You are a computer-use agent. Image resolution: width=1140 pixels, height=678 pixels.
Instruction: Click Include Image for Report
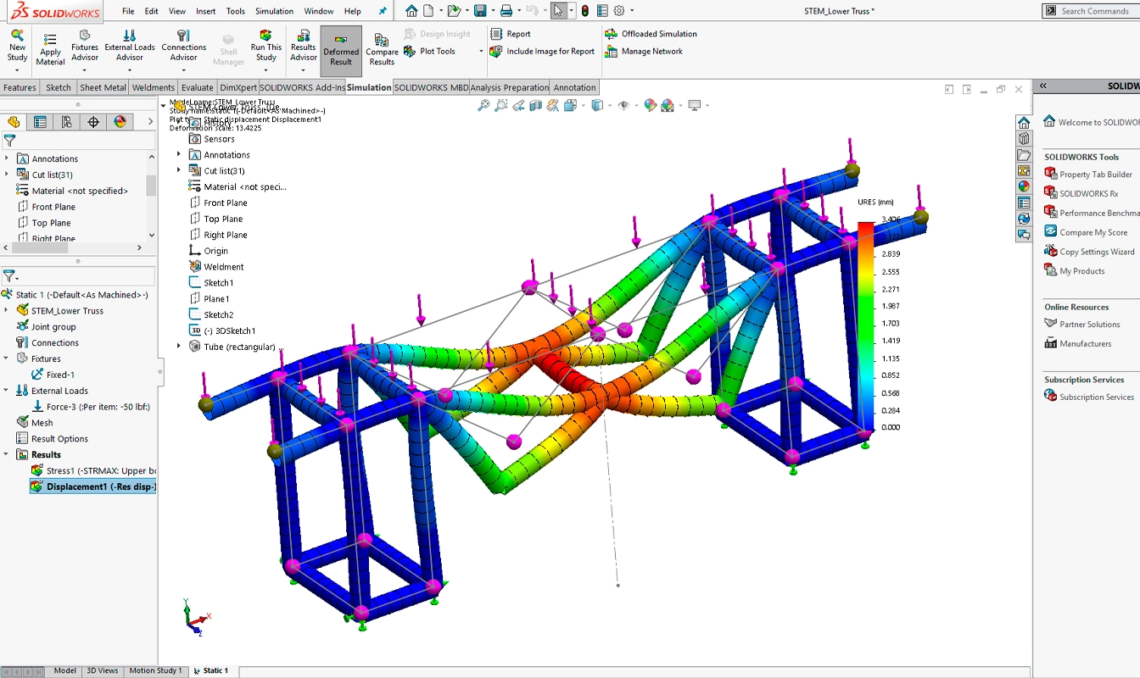542,52
